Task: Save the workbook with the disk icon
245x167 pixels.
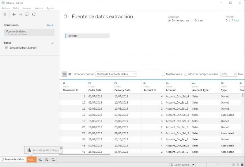Action: [x=27, y=14]
